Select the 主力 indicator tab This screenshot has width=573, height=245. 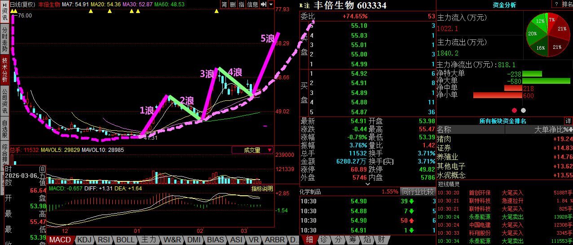(x=148, y=240)
